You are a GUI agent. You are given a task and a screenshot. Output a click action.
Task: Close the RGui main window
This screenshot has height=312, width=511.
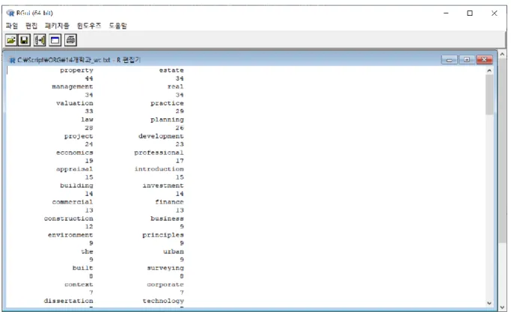(x=494, y=13)
